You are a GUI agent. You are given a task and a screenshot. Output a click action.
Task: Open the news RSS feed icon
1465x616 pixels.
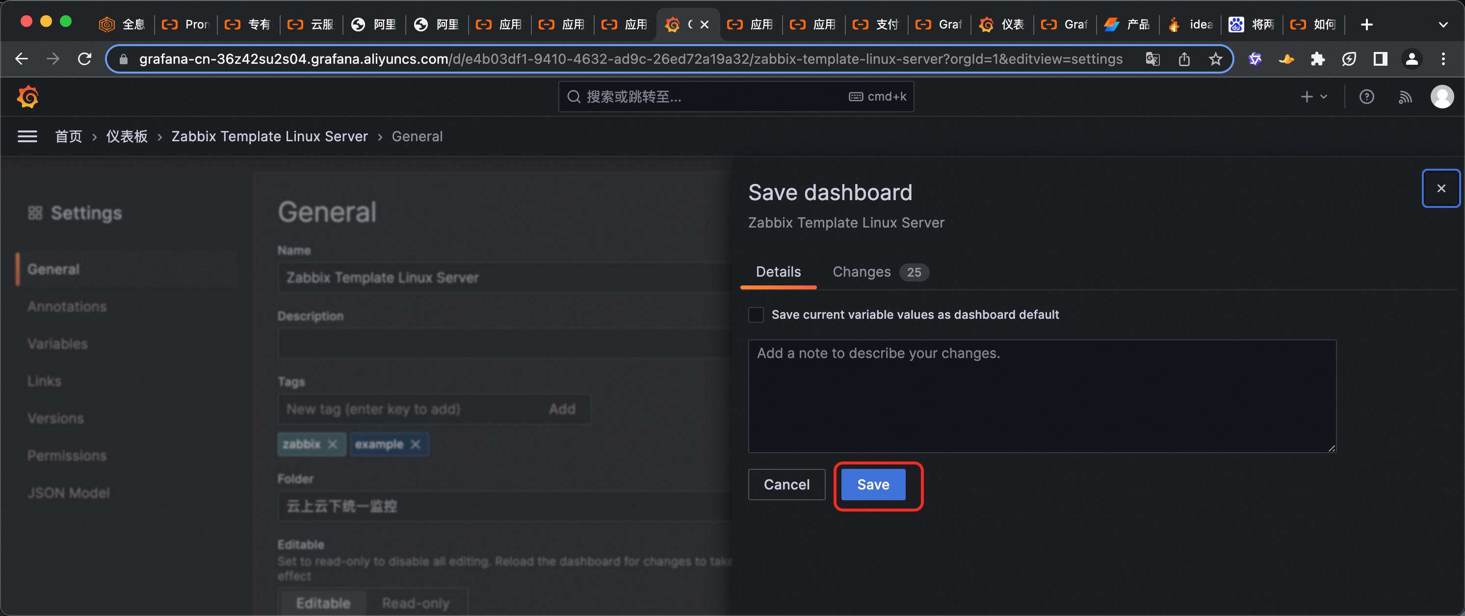(1405, 97)
